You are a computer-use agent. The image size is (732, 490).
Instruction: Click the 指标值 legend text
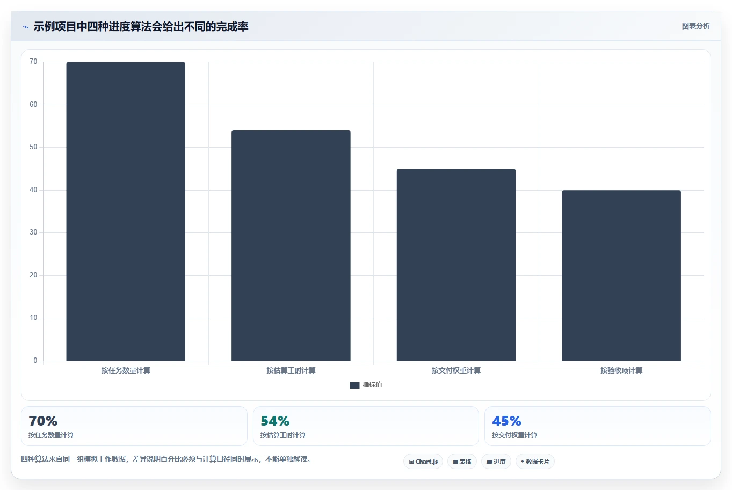372,385
